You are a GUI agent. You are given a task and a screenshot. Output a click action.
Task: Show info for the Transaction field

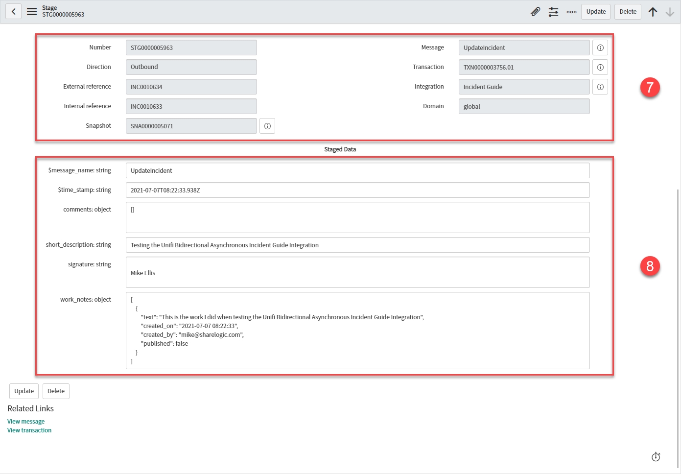[x=600, y=67]
